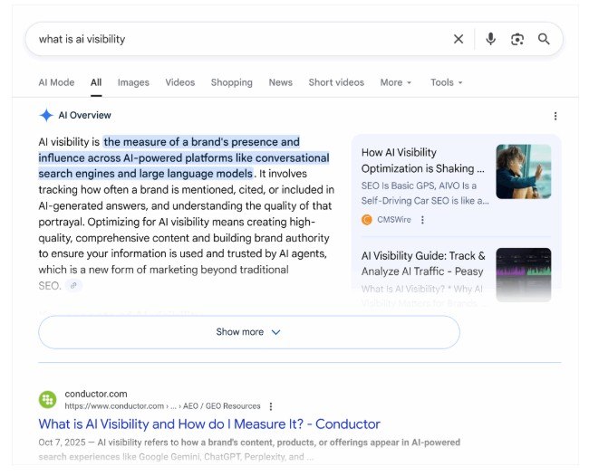Start voice search with microphone icon

coord(490,39)
